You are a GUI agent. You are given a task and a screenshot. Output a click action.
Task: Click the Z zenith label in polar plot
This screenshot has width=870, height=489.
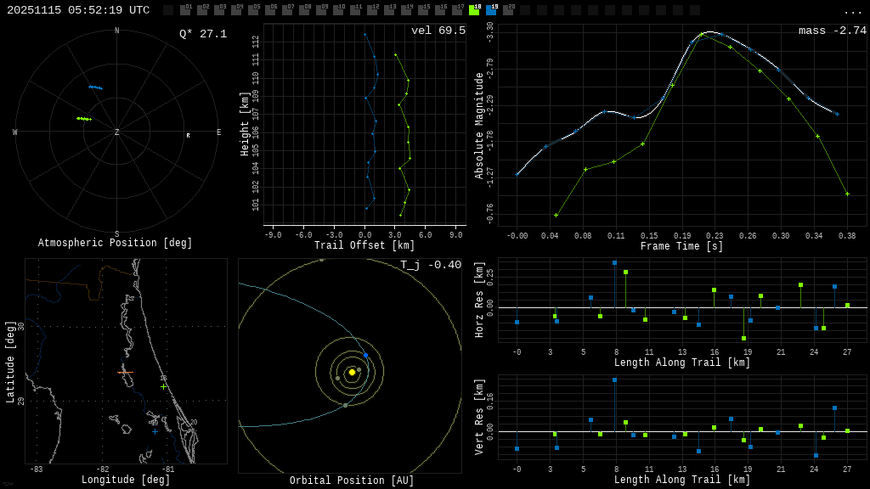(x=116, y=132)
